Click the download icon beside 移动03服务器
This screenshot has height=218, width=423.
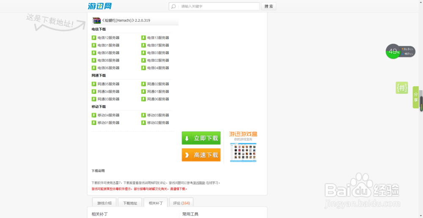143,115
